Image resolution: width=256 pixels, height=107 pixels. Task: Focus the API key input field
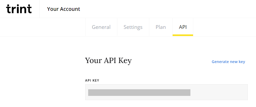pyautogui.click(x=166, y=92)
